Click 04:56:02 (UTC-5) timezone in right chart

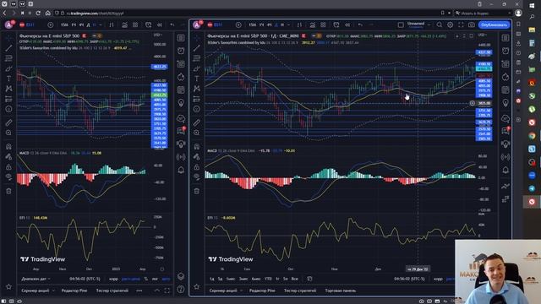(x=409, y=279)
